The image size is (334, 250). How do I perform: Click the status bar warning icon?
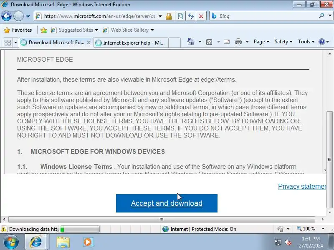click(x=4, y=229)
